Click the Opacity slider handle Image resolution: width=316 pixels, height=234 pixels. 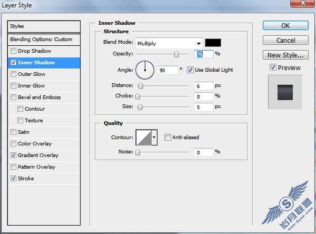tap(176, 54)
